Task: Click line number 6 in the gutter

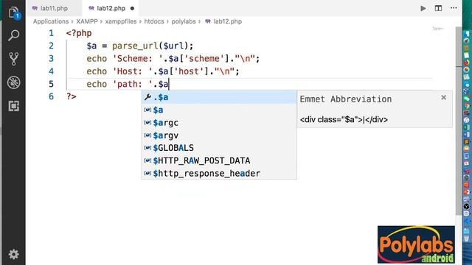Action: (51, 96)
